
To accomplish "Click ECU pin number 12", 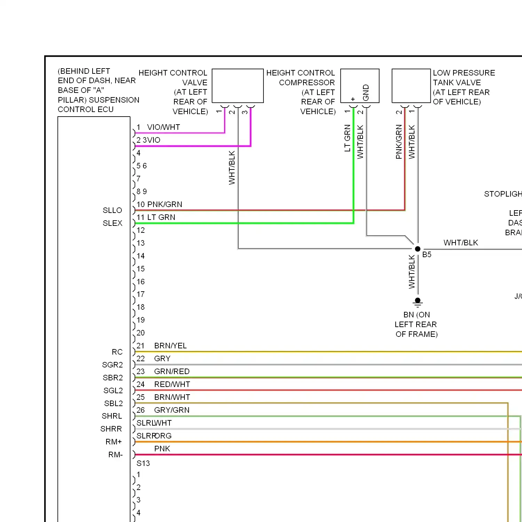I will click(141, 230).
